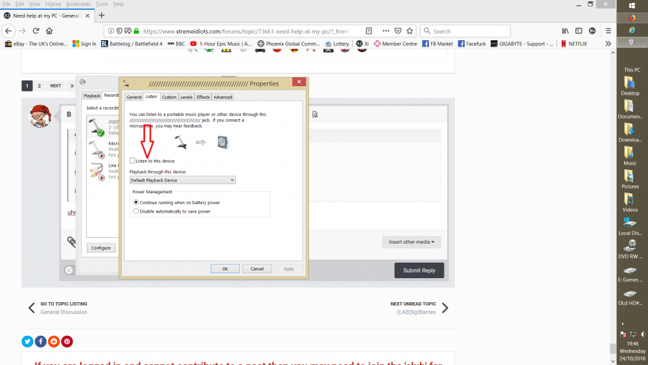This screenshot has width=648, height=365.
Task: Open Internet Explorer from the taskbar
Action: (x=632, y=30)
